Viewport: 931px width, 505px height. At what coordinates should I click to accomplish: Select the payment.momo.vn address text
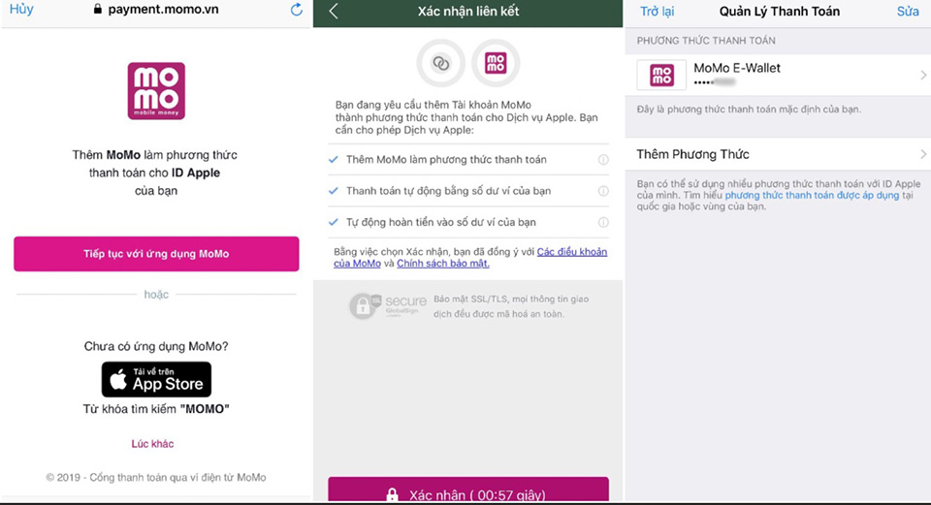[163, 10]
